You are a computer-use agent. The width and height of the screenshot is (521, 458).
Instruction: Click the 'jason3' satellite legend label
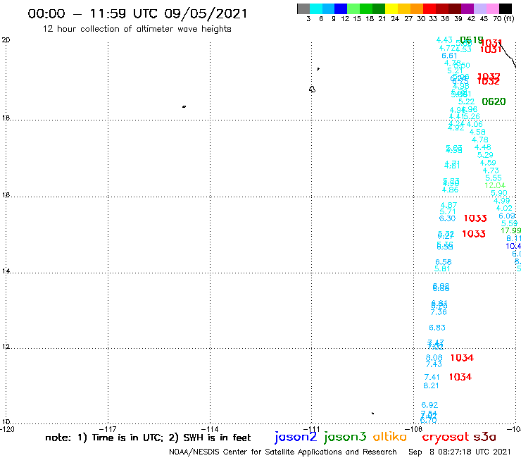[345, 437]
